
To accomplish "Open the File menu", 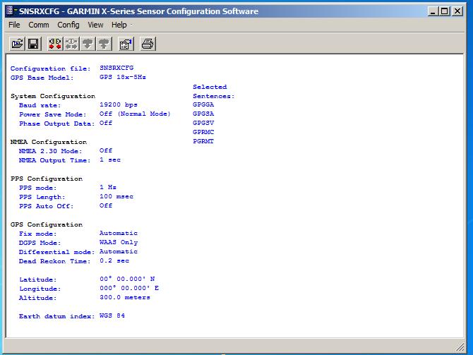I will [14, 25].
